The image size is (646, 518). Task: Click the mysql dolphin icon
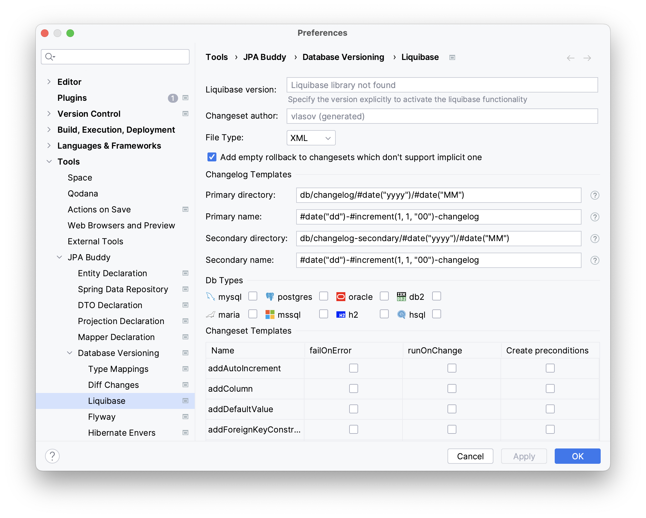pos(211,297)
